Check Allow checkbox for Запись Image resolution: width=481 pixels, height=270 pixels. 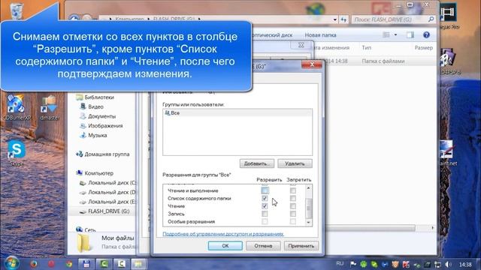tap(265, 214)
